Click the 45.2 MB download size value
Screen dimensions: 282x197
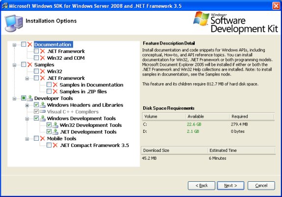click(x=149, y=158)
